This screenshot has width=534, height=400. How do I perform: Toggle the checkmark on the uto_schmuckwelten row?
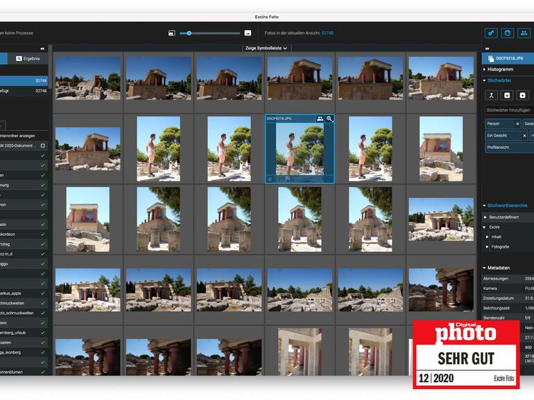tap(42, 313)
